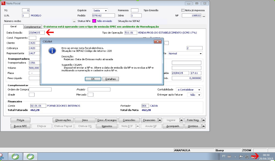The width and height of the screenshot is (275, 161).
Task: Click the on-screen keyboard tray icon
Action: pyautogui.click(x=229, y=157)
